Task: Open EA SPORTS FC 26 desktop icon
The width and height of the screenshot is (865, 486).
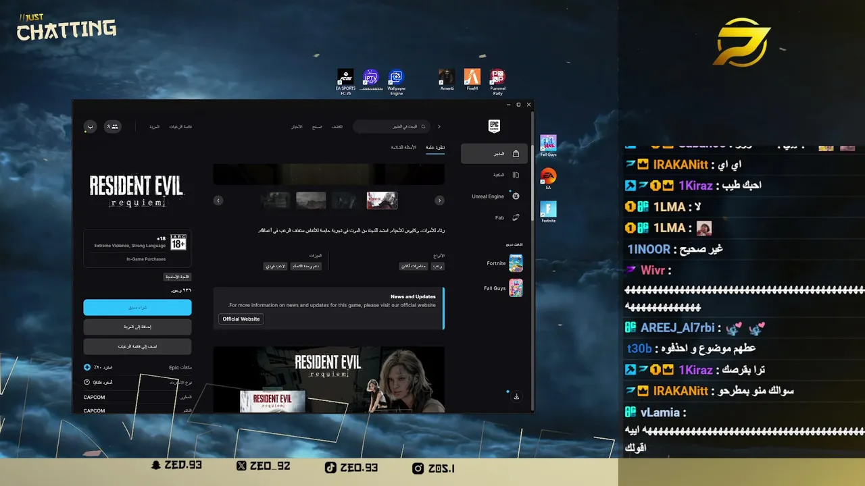Action: 345,82
